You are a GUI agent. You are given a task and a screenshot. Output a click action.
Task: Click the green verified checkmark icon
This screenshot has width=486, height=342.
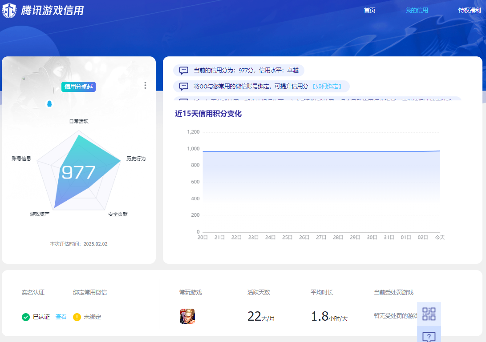pyautogui.click(x=26, y=317)
